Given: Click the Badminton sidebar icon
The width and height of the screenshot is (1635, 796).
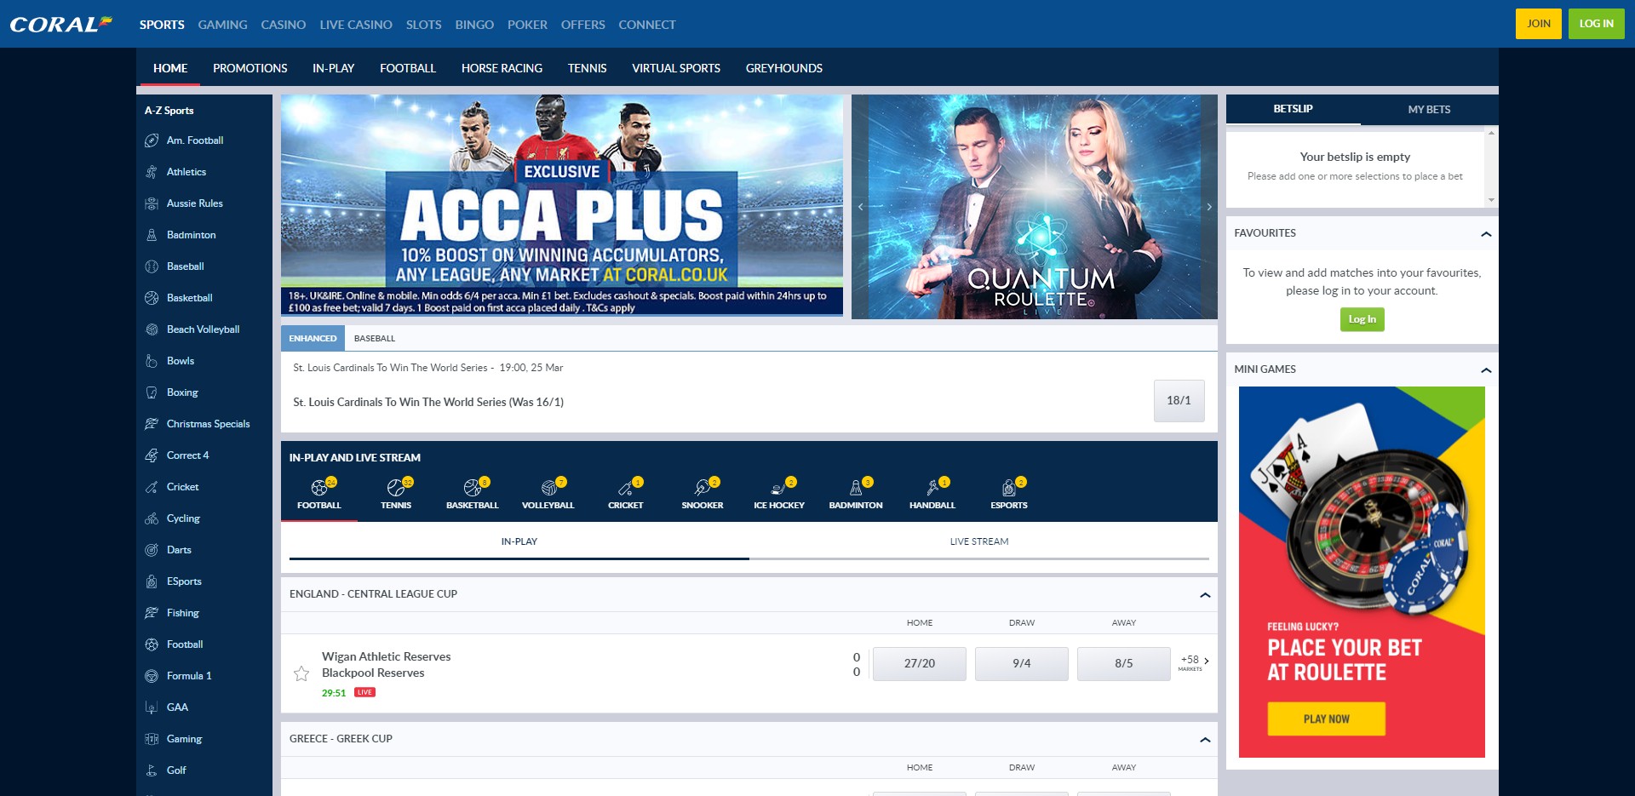Looking at the screenshot, I should click(152, 235).
